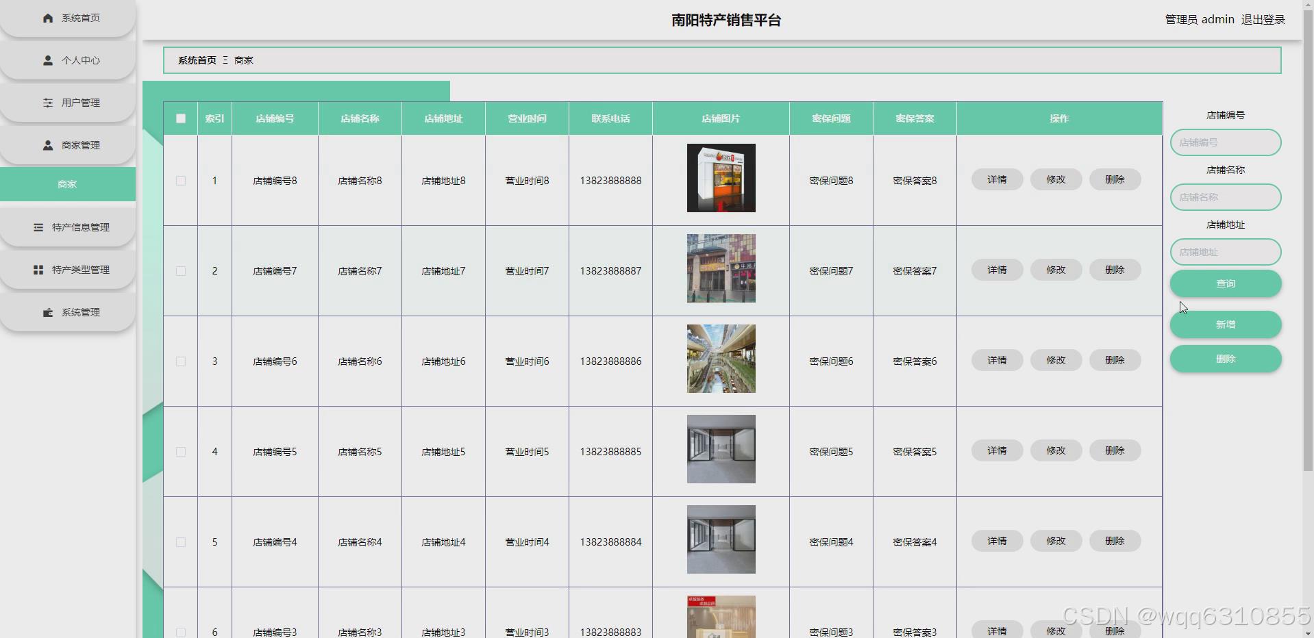Expand the 用户管理 sidebar menu
The image size is (1314, 638).
(x=68, y=103)
